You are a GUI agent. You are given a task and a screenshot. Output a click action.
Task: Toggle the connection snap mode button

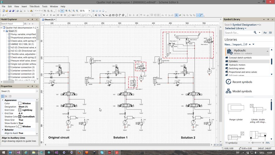(x=177, y=15)
